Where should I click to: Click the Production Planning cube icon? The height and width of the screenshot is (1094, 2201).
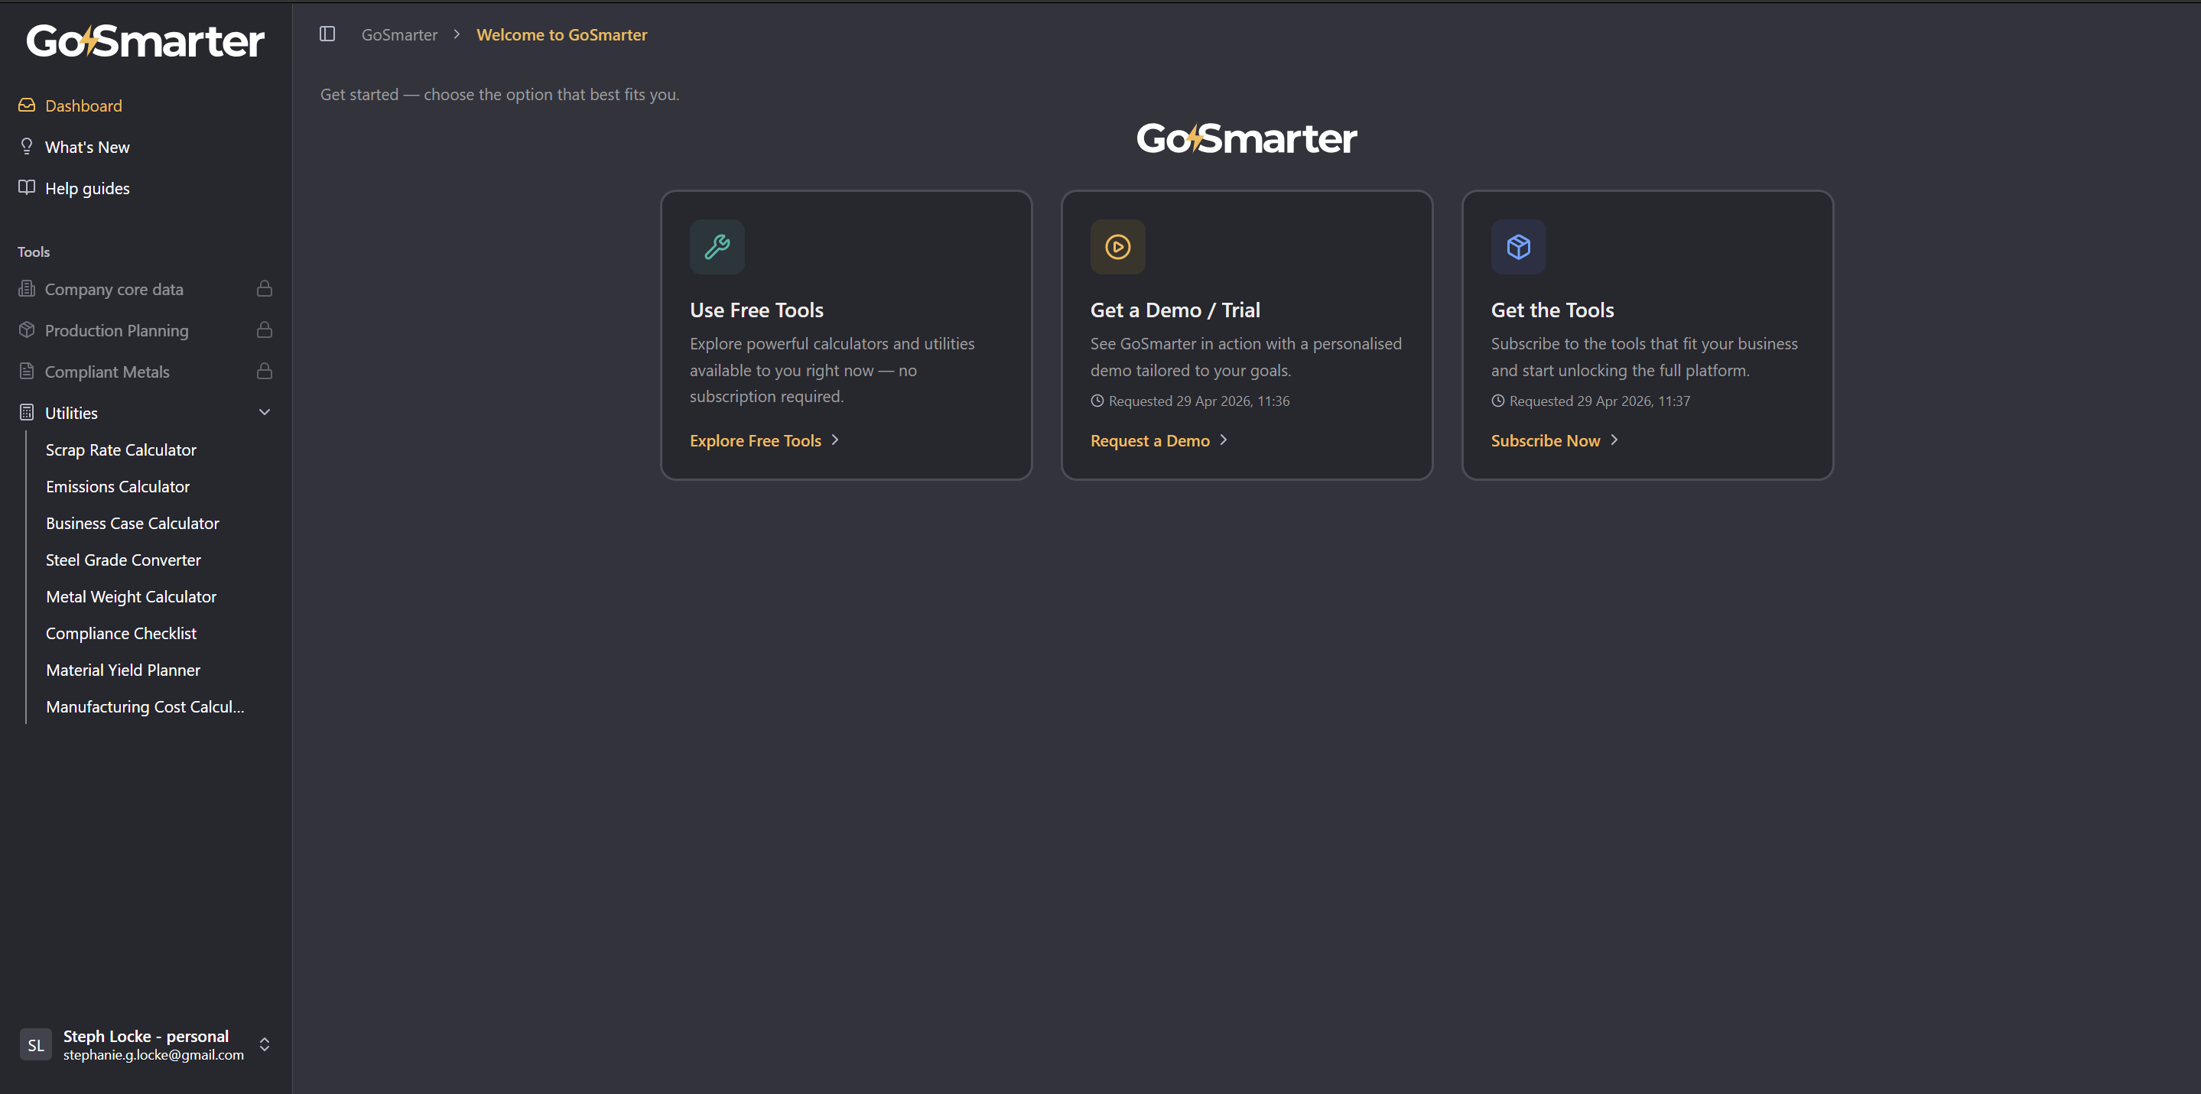pos(27,329)
